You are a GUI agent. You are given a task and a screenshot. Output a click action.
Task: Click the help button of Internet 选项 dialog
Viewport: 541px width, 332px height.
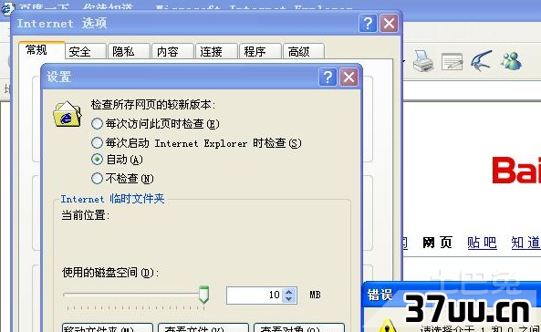pyautogui.click(x=368, y=24)
